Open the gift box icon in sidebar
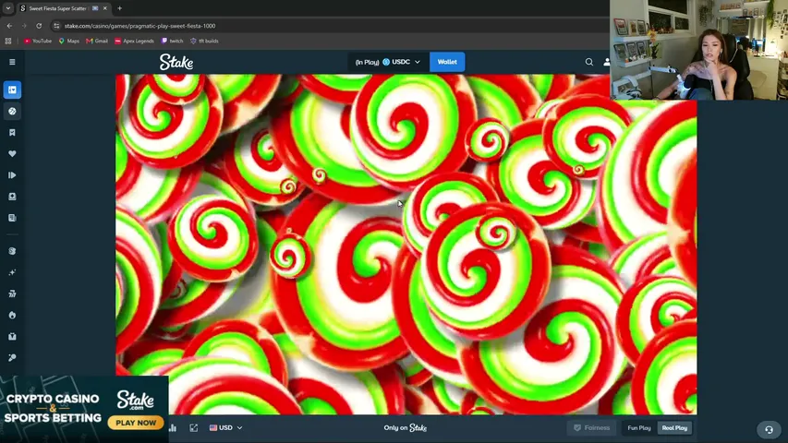The height and width of the screenshot is (443, 788). click(12, 337)
